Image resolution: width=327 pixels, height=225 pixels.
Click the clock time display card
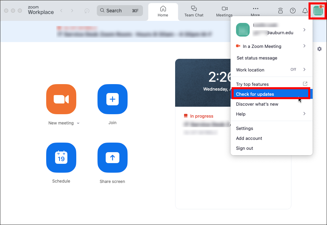[x=203, y=83]
